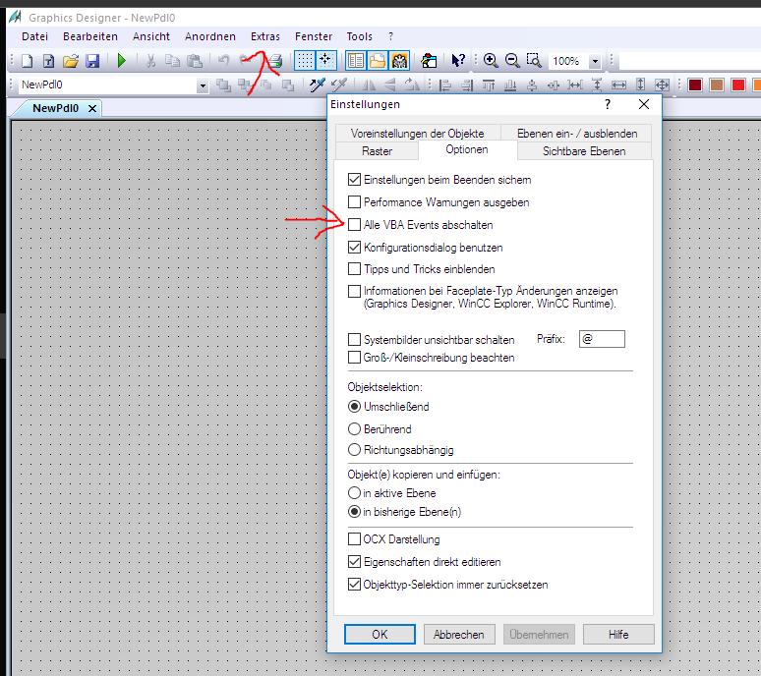Choose in bisherige Ebene(n) radio option
Screen dimensions: 761x676
click(x=354, y=512)
